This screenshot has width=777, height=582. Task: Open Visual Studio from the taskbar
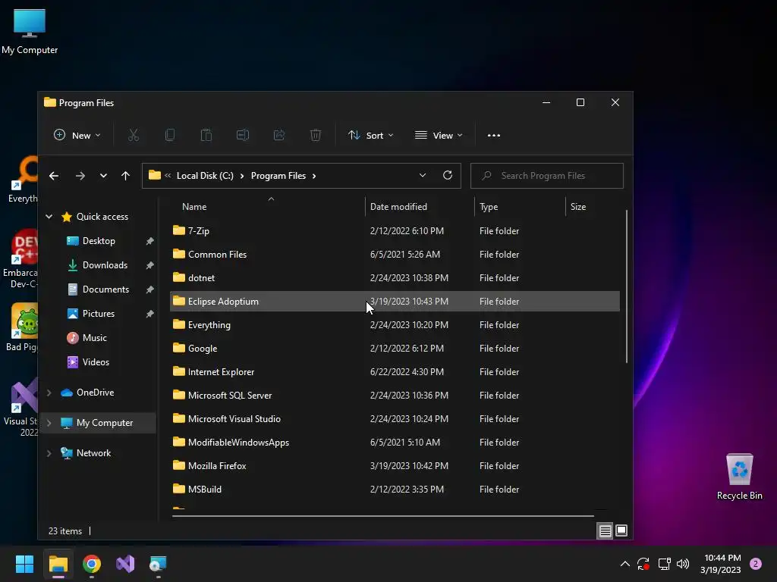click(125, 564)
